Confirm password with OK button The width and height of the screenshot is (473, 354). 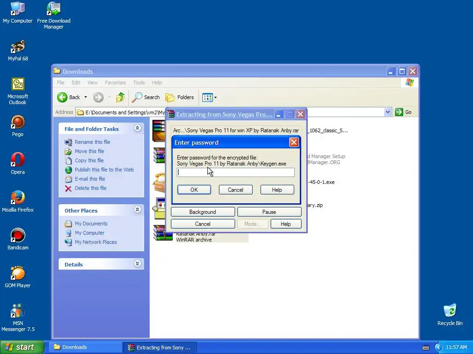click(194, 189)
